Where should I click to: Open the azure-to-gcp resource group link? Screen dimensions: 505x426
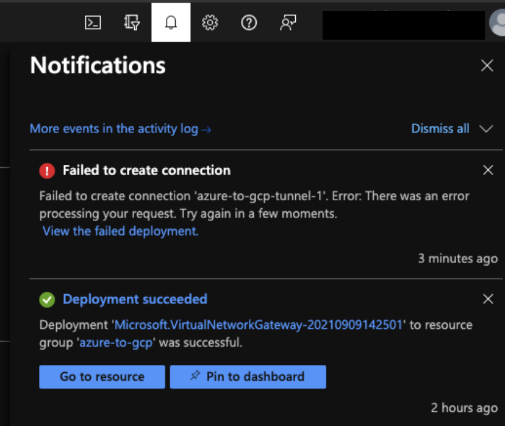pyautogui.click(x=116, y=342)
